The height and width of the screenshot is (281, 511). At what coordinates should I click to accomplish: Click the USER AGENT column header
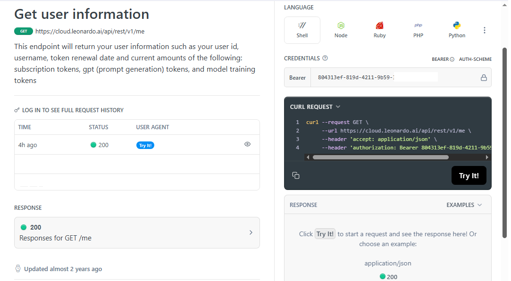(x=152, y=127)
